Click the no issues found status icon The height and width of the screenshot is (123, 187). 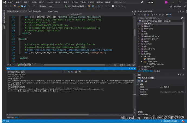pos(19,65)
